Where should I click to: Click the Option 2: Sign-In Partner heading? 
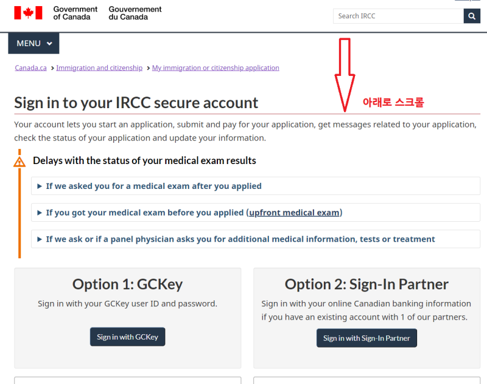click(367, 284)
